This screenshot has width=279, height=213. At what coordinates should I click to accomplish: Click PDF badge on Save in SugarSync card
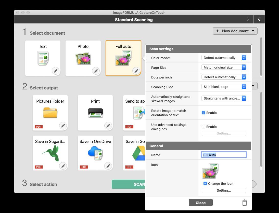tap(39, 167)
